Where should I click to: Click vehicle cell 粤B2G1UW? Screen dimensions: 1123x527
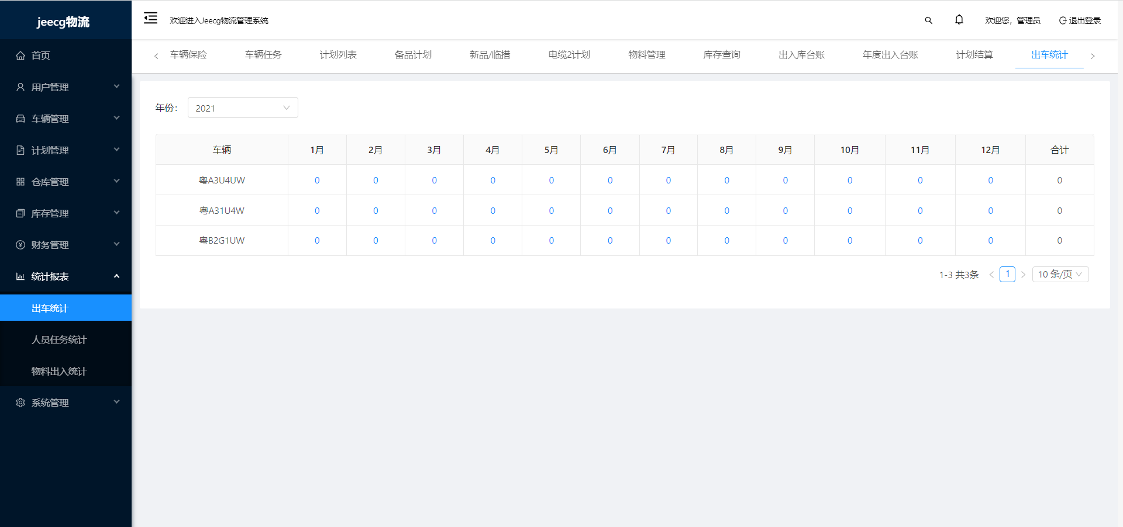point(222,241)
